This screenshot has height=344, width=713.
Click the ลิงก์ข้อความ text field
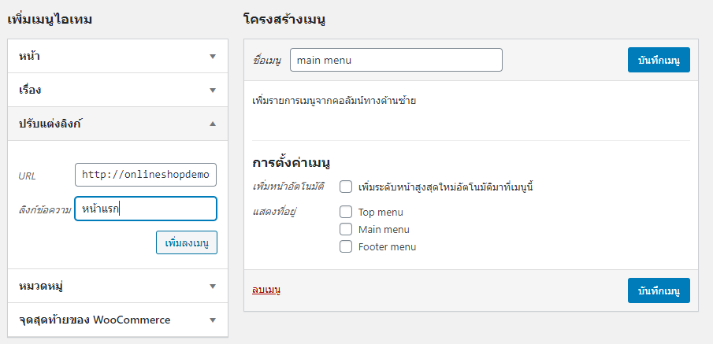146,209
